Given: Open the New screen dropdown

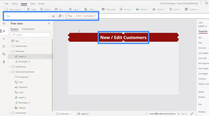Looking at the screenshot, I should point(14,9).
